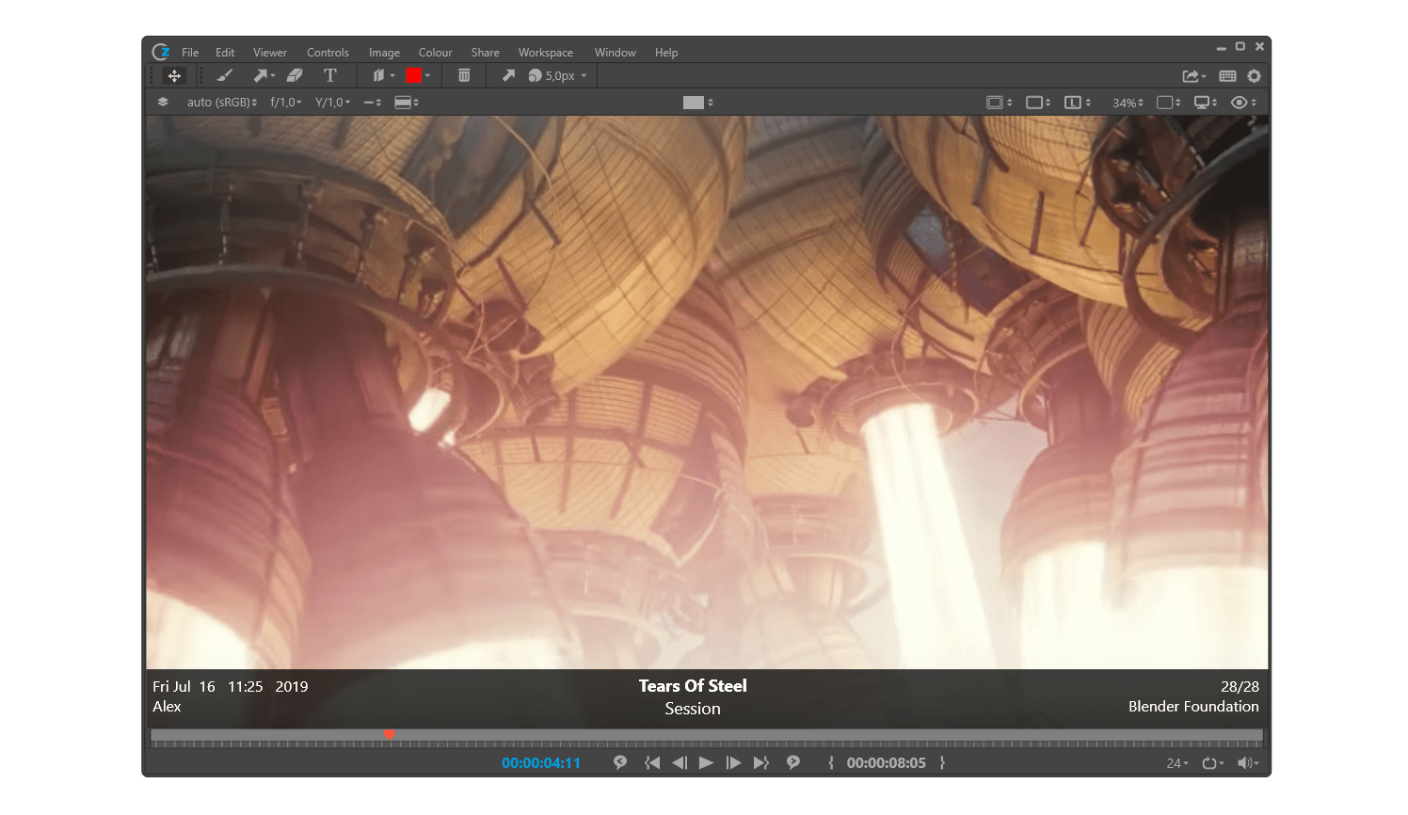Click the current timecode 00:00:04:11

click(540, 763)
